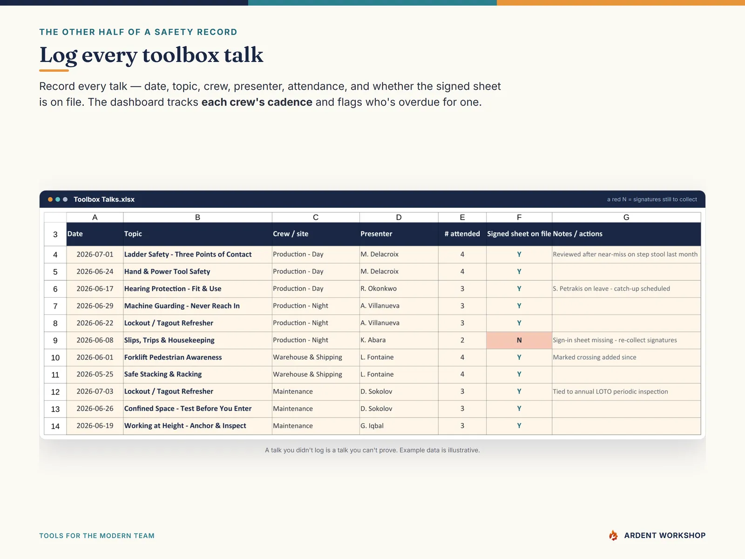
Task: Select column F header
Action: point(519,218)
